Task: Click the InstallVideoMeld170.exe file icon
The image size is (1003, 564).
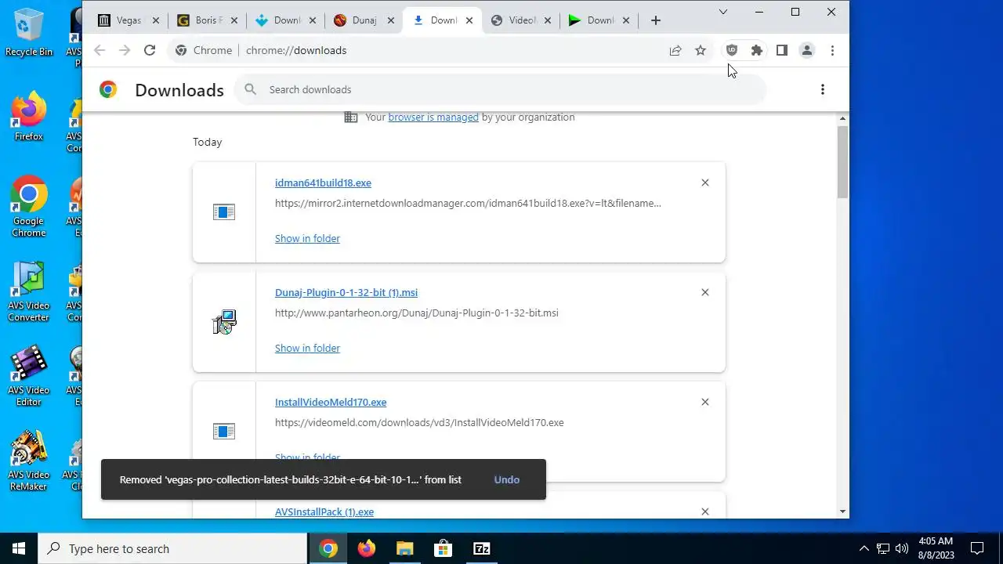Action: [x=224, y=432]
